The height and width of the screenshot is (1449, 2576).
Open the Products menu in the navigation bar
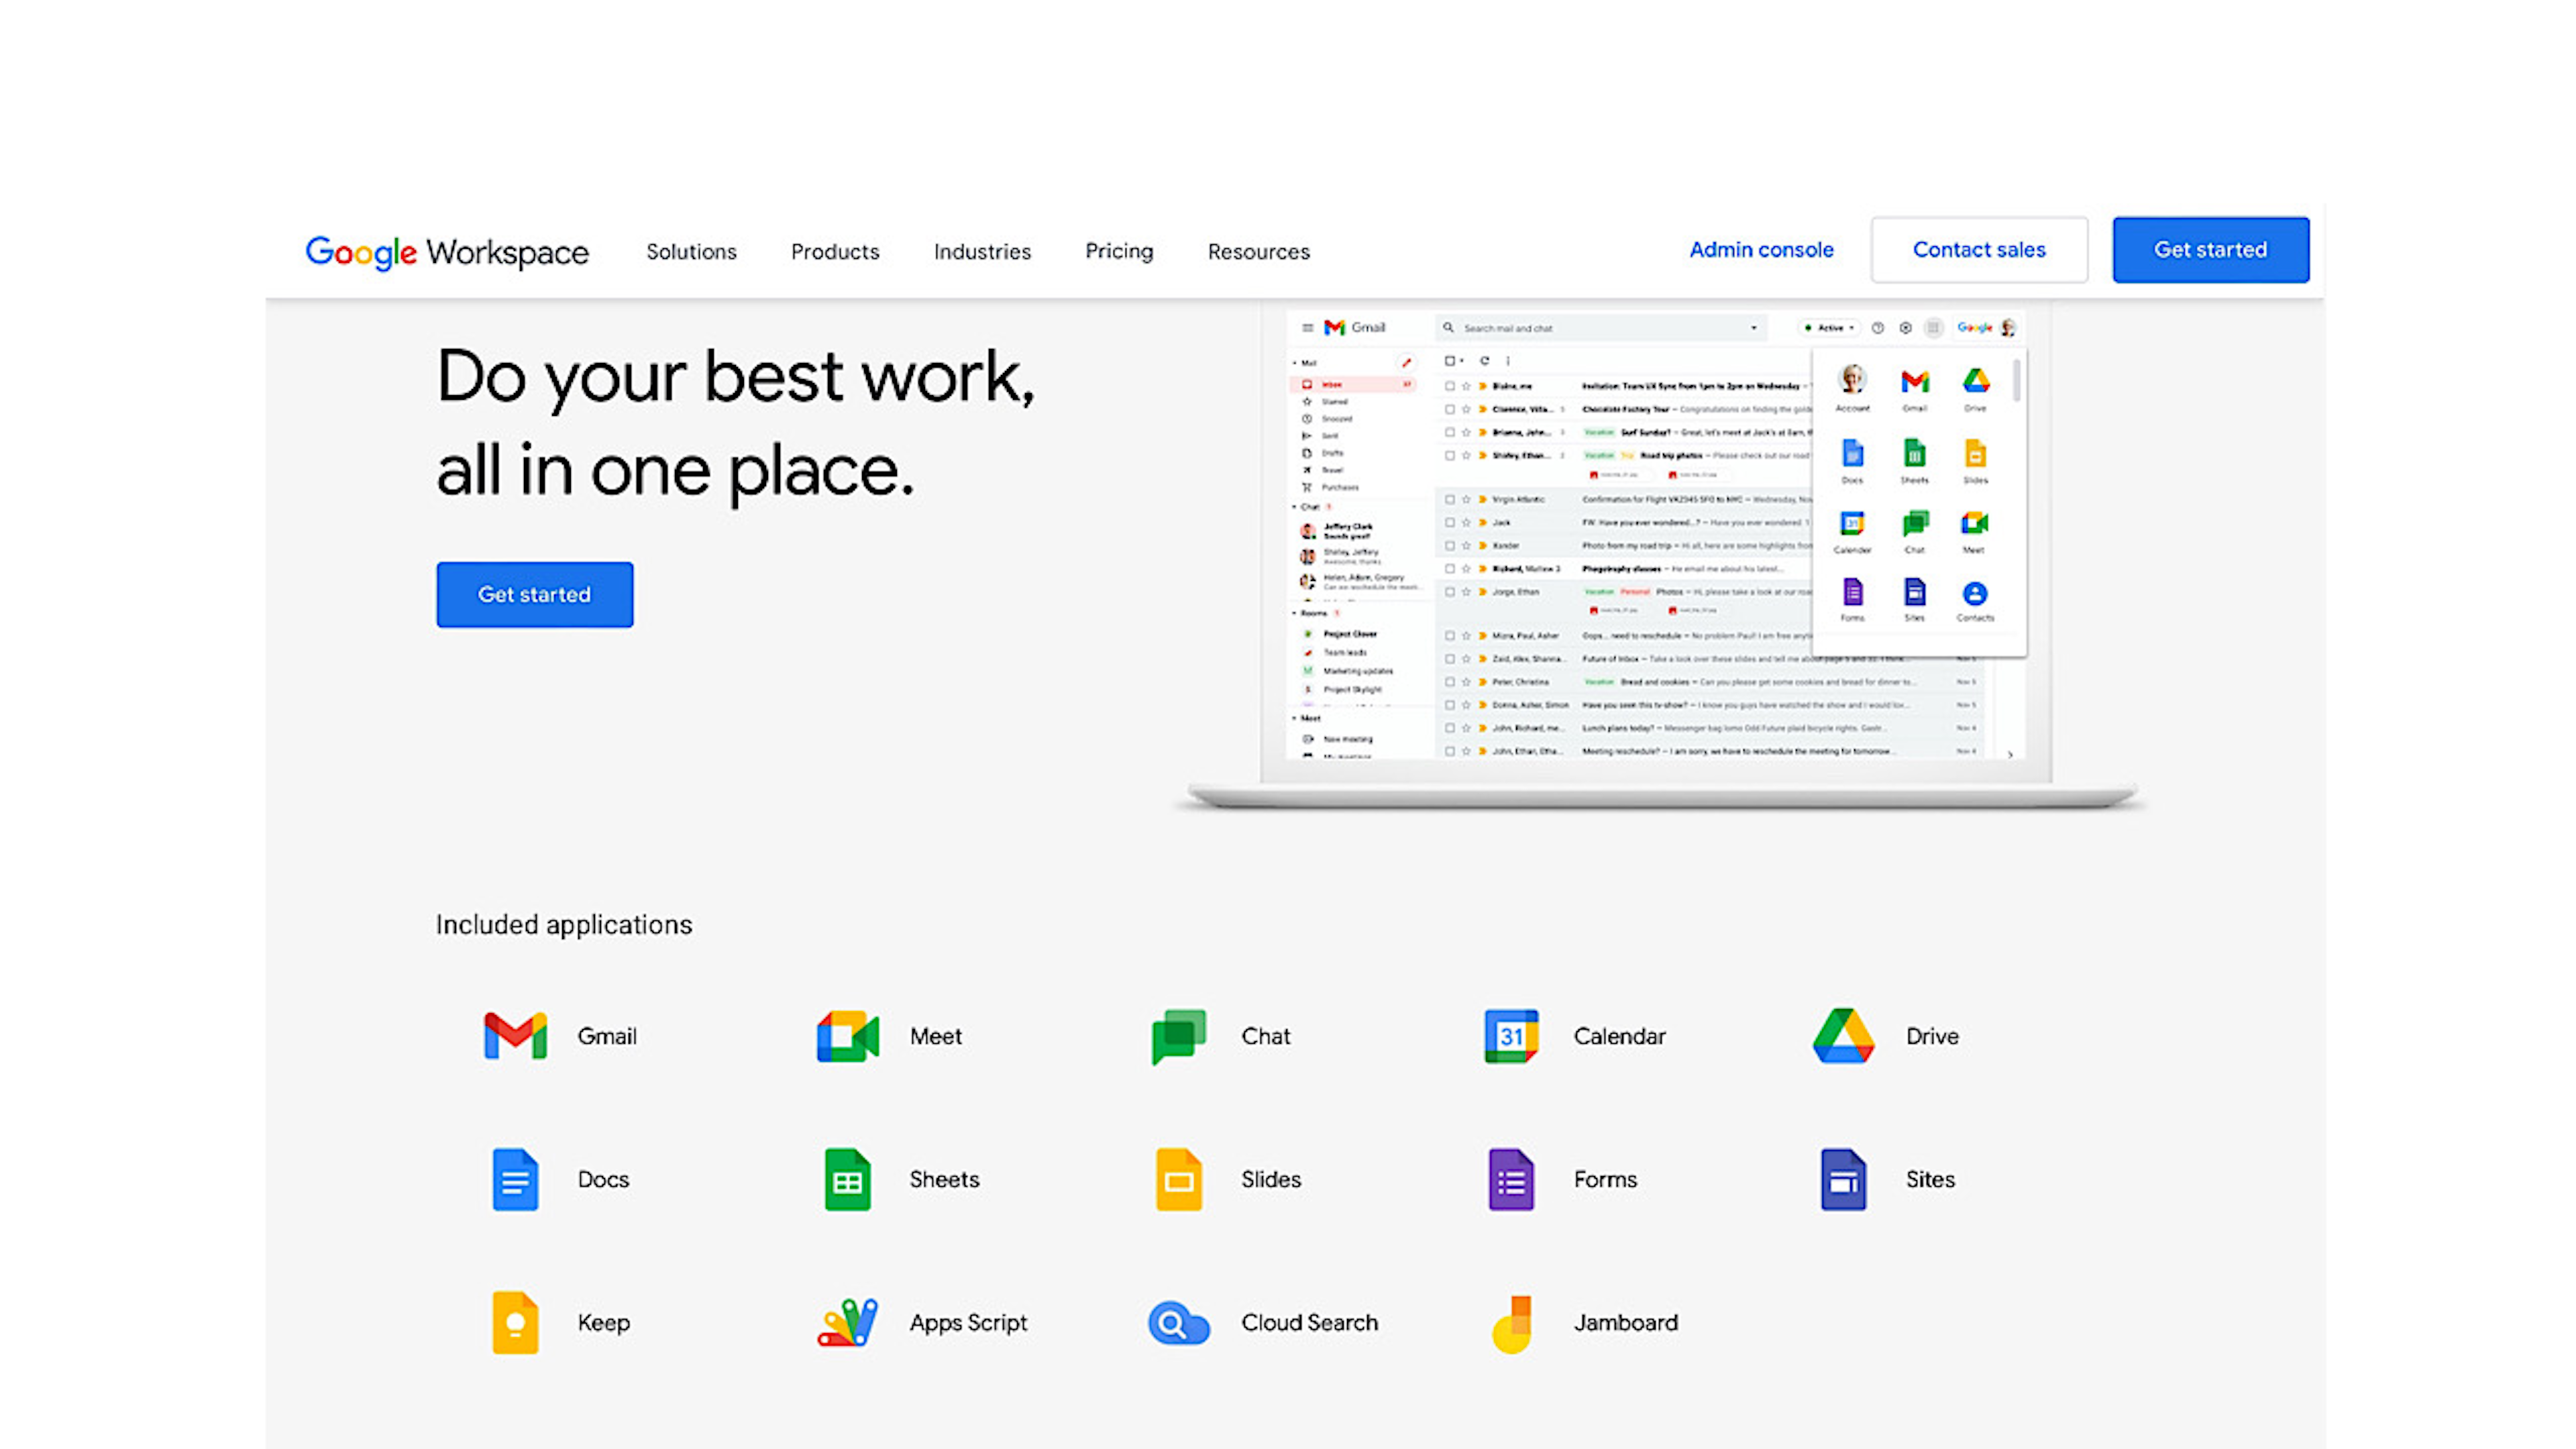tap(835, 251)
